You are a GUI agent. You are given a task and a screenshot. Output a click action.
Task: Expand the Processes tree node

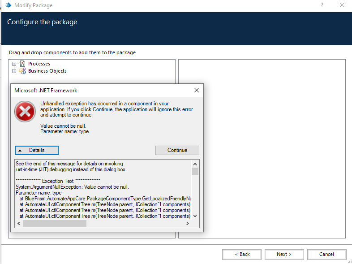[14, 64]
